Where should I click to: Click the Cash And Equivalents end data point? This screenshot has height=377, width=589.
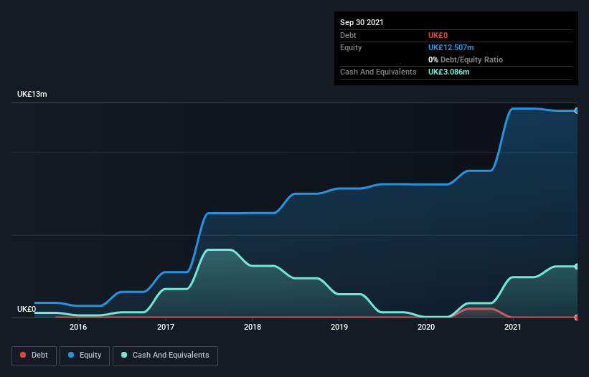[x=577, y=267]
